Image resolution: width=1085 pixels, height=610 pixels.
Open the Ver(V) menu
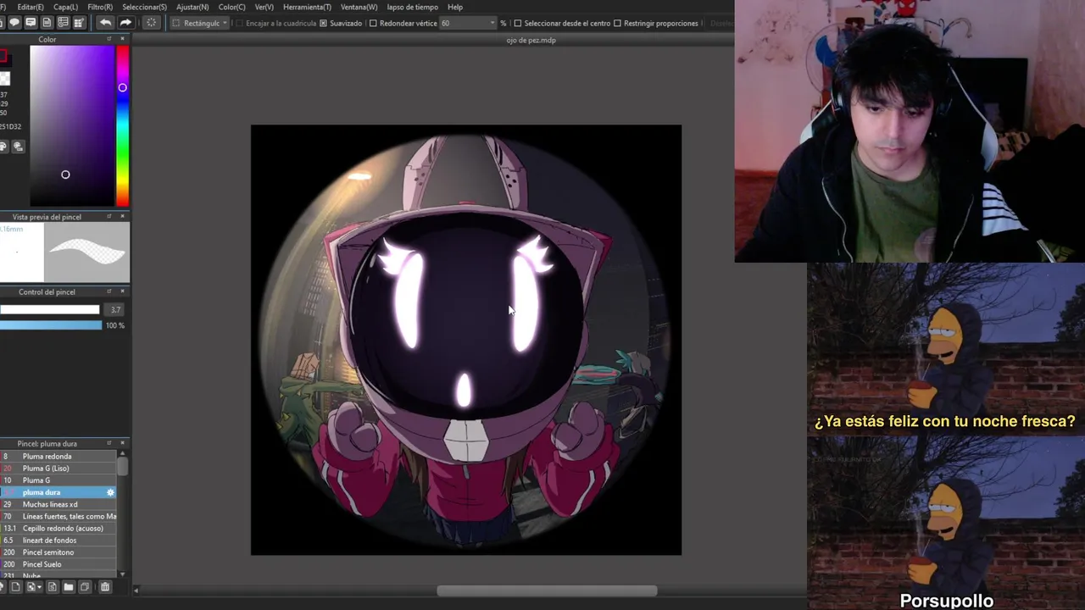point(264,7)
